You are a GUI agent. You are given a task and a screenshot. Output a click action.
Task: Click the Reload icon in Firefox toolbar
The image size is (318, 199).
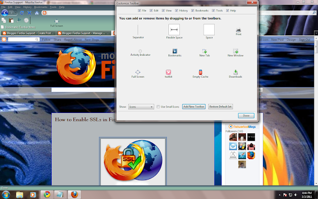[22, 13]
